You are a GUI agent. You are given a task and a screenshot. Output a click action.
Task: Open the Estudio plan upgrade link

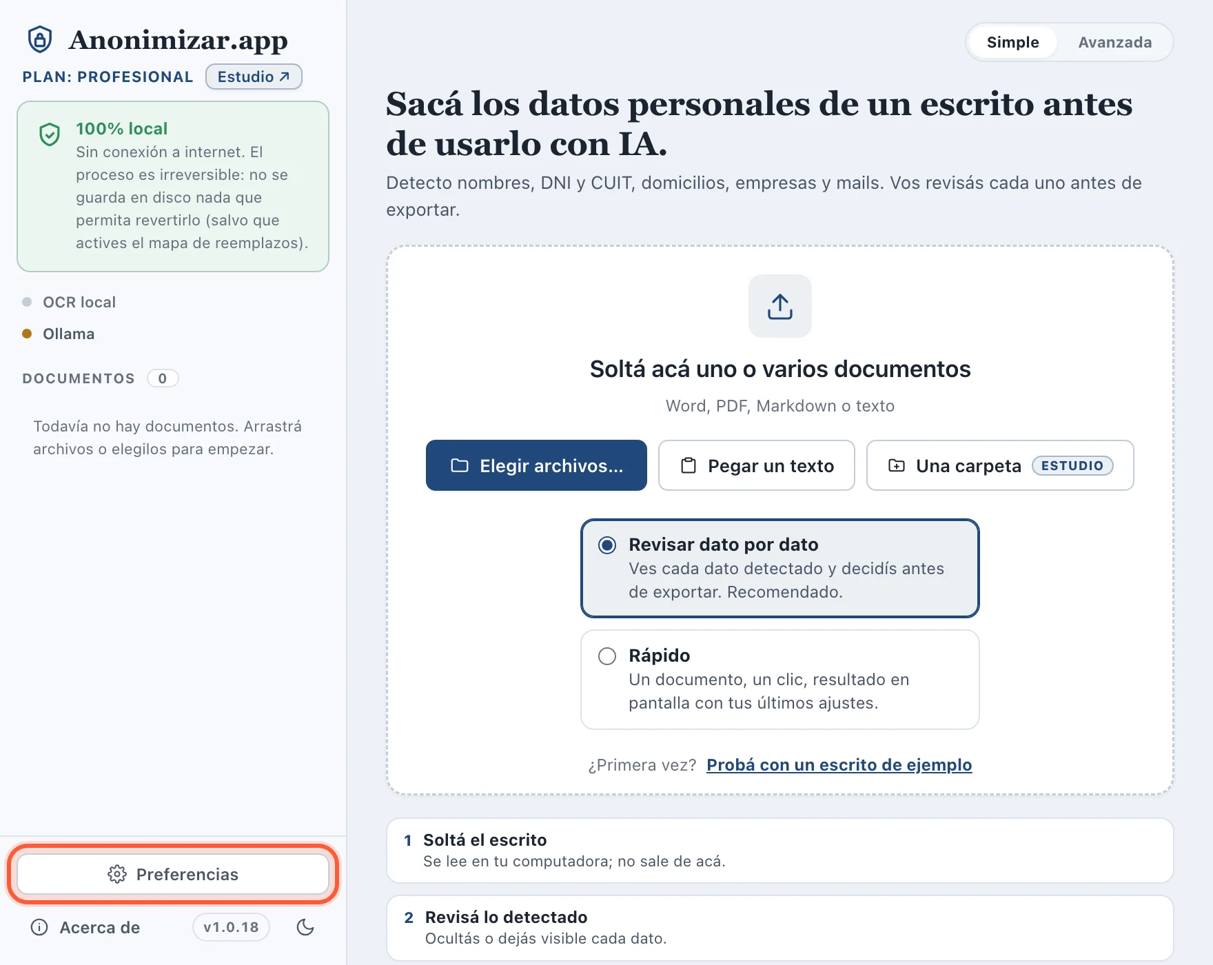click(254, 77)
